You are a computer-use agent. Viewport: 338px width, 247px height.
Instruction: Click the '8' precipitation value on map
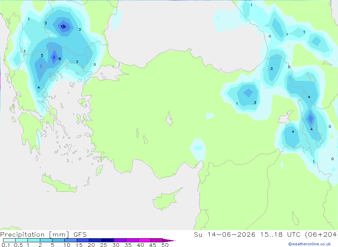click(x=59, y=59)
